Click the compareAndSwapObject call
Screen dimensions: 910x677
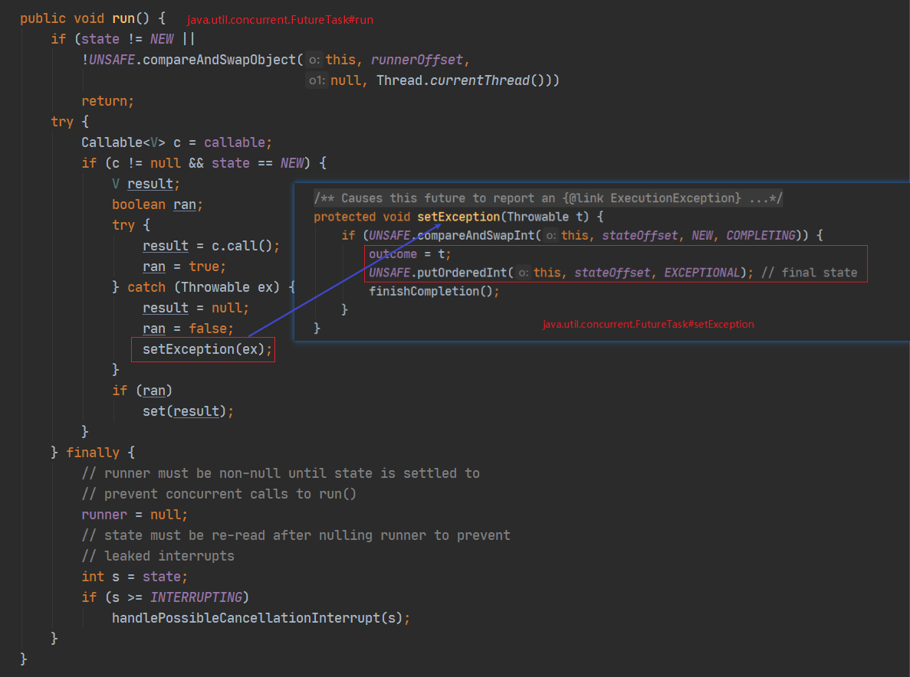[x=219, y=60]
